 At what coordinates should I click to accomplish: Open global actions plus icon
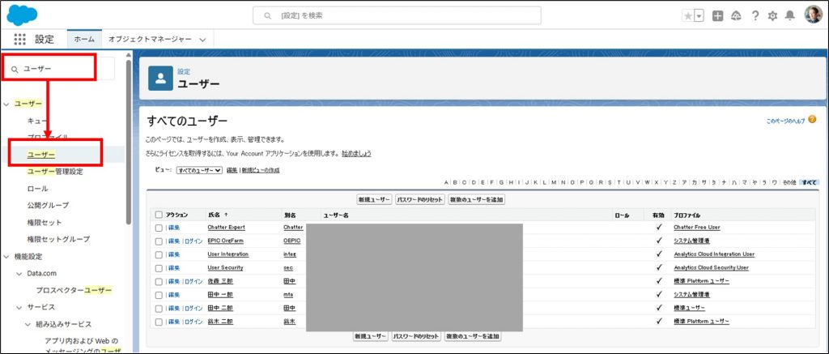(717, 15)
